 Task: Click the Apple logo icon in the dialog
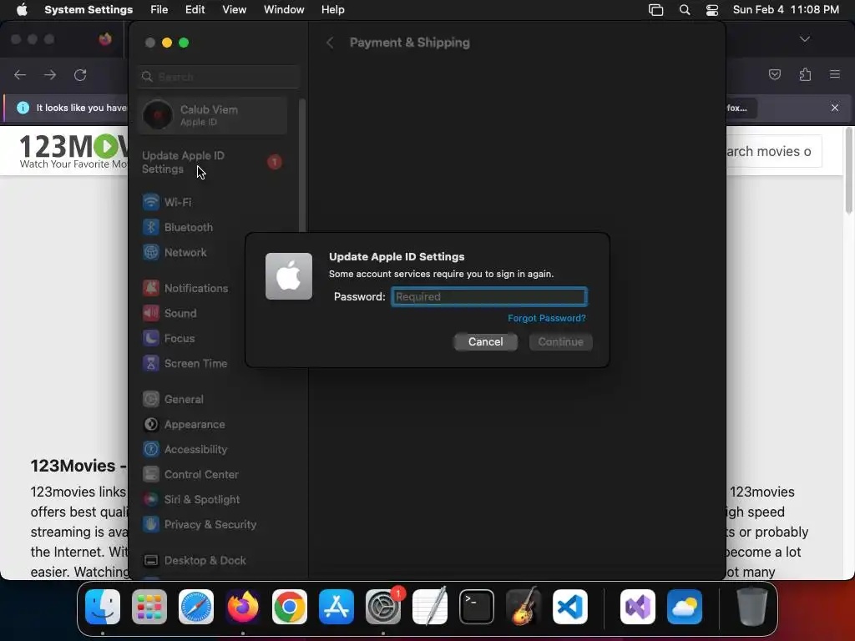[288, 275]
